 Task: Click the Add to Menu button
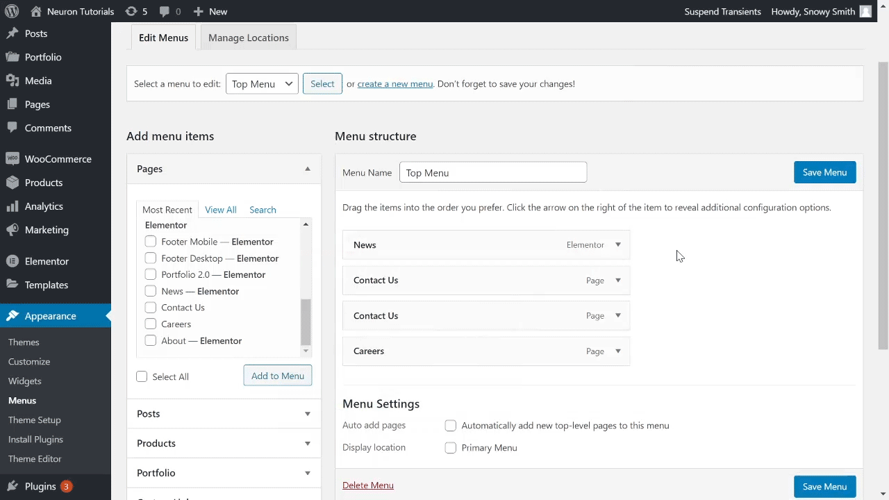point(278,376)
